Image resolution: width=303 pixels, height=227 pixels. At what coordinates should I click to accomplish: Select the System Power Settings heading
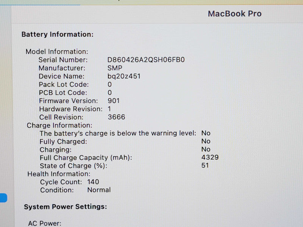(x=65, y=207)
